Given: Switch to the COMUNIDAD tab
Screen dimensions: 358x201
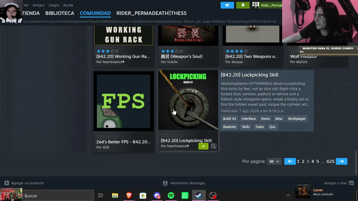Looking at the screenshot, I should pyautogui.click(x=95, y=13).
